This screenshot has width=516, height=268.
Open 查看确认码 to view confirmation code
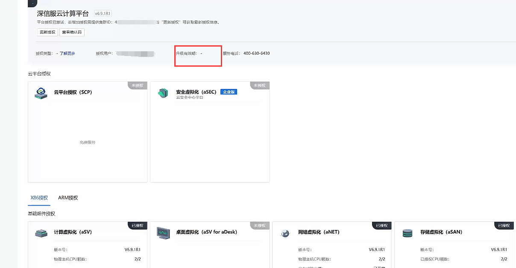71,32
